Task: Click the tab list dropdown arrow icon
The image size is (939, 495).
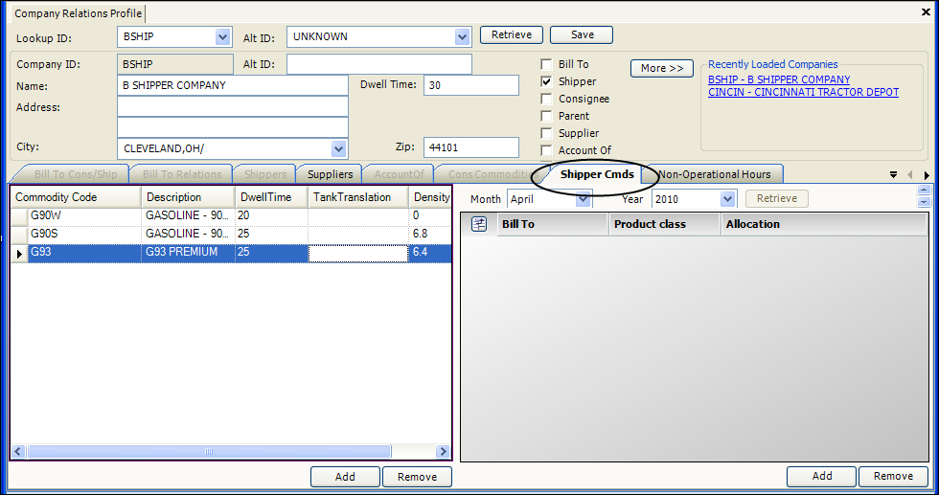Action: tap(893, 175)
